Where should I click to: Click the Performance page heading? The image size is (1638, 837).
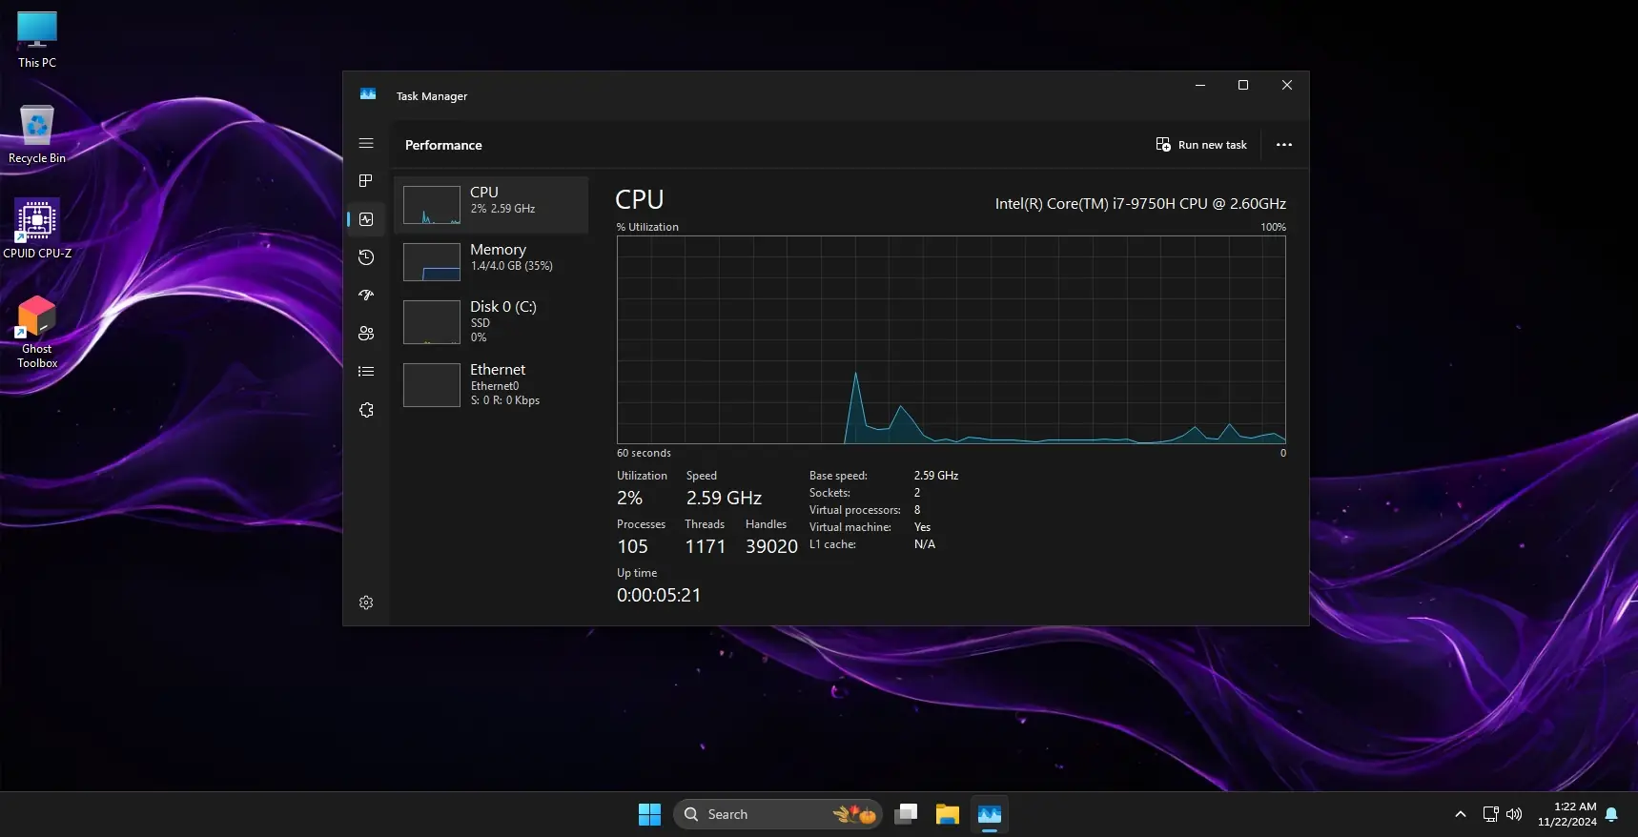pos(443,145)
